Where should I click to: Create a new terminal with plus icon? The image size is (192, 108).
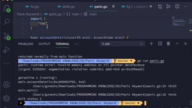click(151, 44)
